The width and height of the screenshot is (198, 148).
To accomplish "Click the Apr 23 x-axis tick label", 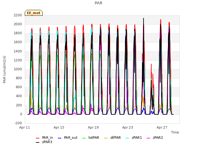I will [127, 127].
